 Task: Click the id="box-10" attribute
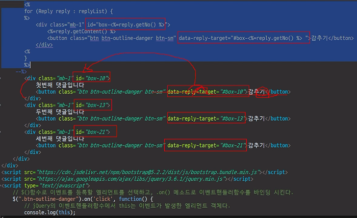pyautogui.click(x=91, y=78)
